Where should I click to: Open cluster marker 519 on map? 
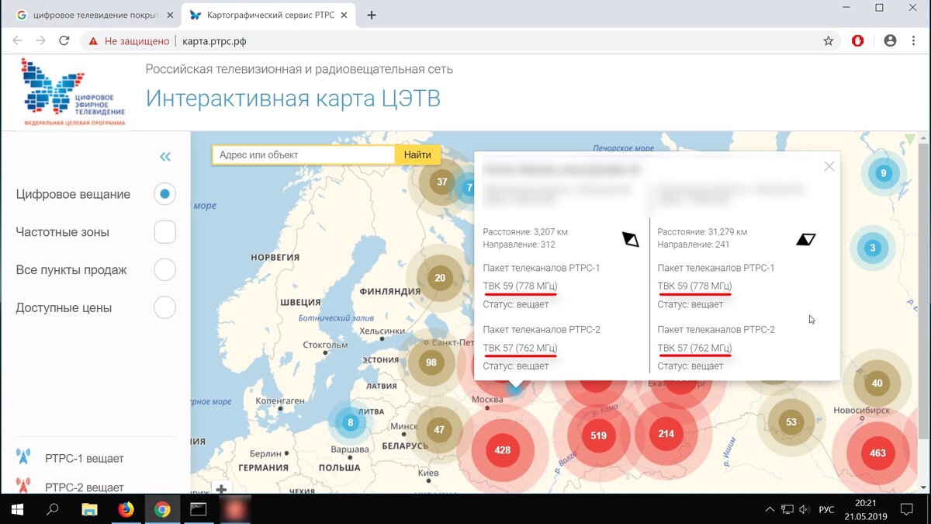598,436
